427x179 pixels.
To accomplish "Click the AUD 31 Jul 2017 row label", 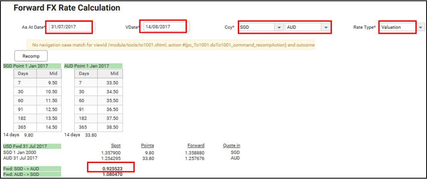I will click(20, 158).
